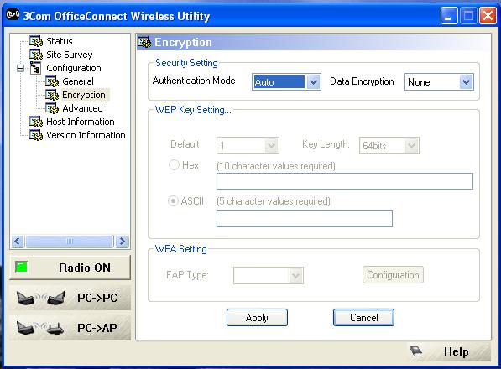Click the PC->PC ad-hoc laptops icon

40,299
